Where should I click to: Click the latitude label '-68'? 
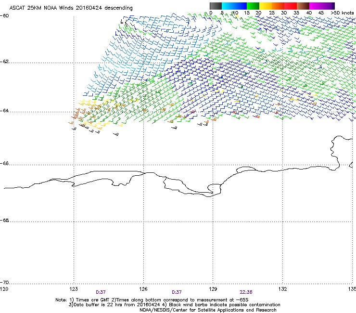tap(4, 220)
